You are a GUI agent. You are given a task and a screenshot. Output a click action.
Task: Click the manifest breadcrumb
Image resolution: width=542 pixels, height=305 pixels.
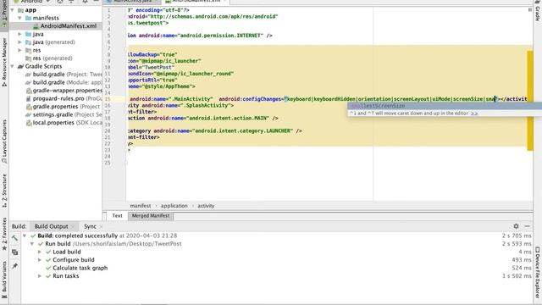(x=141, y=206)
